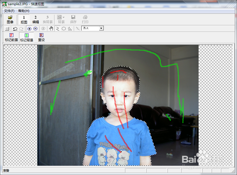Click the redo arrow icon
Viewport: 237px width, 175px height.
point(21,29)
